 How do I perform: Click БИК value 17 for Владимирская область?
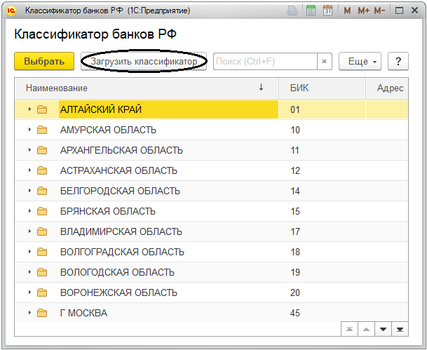point(295,231)
